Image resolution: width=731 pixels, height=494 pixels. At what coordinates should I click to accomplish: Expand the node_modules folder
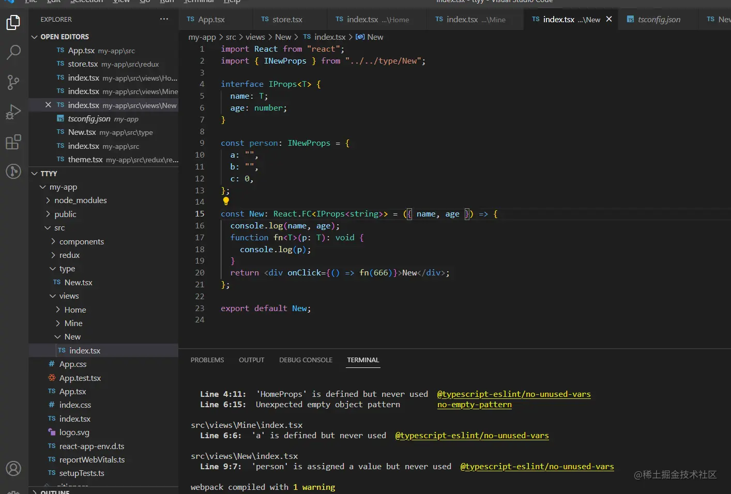click(80, 200)
